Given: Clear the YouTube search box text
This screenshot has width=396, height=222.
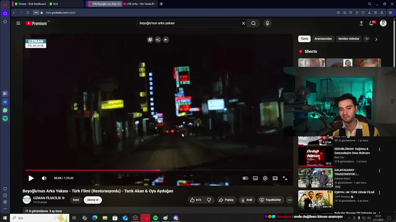Looking at the screenshot, I should (243, 23).
